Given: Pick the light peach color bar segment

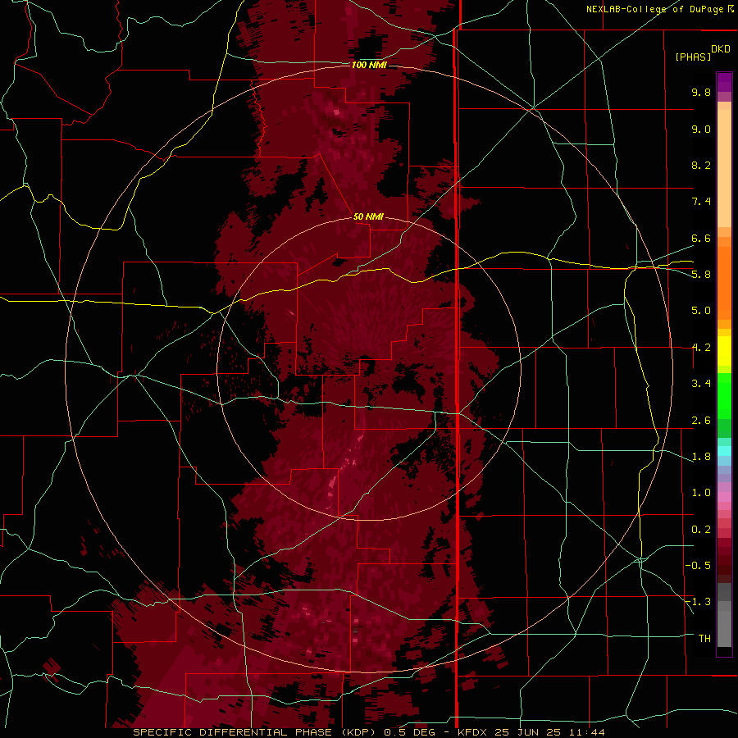Looking at the screenshot, I should 724,168.
